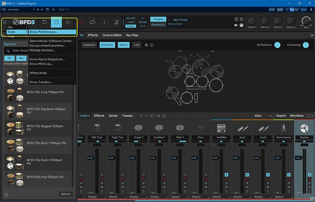The height and width of the screenshot is (202, 315).
Task: Go to previous preset arrow
Action: [236, 19]
